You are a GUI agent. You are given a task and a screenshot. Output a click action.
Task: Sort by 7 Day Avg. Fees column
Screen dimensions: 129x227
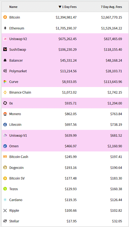click(111, 7)
